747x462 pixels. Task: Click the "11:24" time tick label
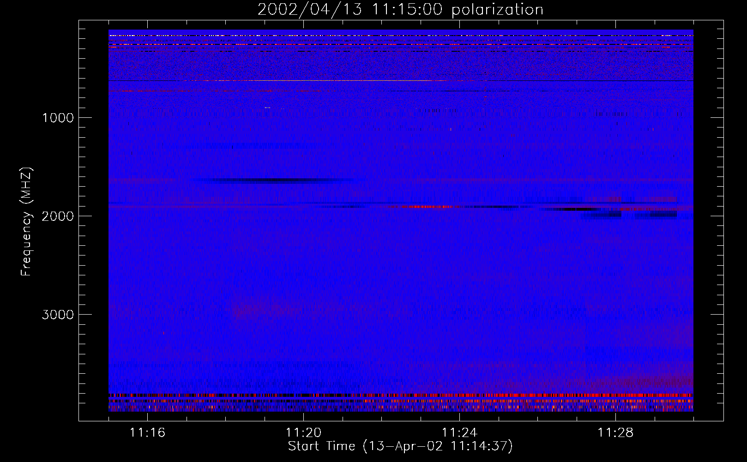tap(459, 432)
